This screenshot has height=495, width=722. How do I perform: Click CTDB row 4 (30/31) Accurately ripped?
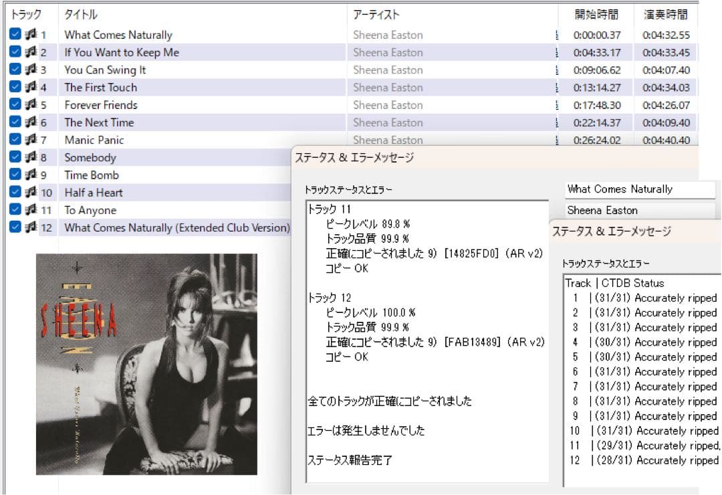[x=644, y=342]
